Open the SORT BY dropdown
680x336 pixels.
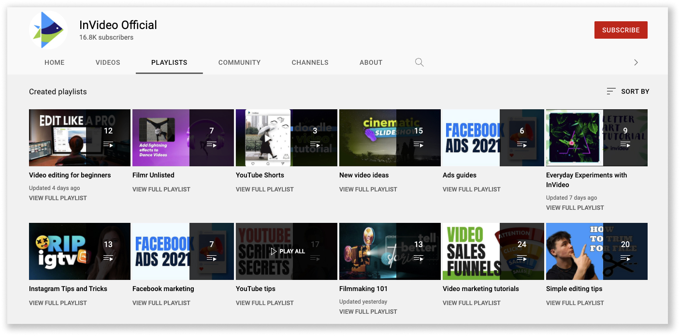coord(634,91)
